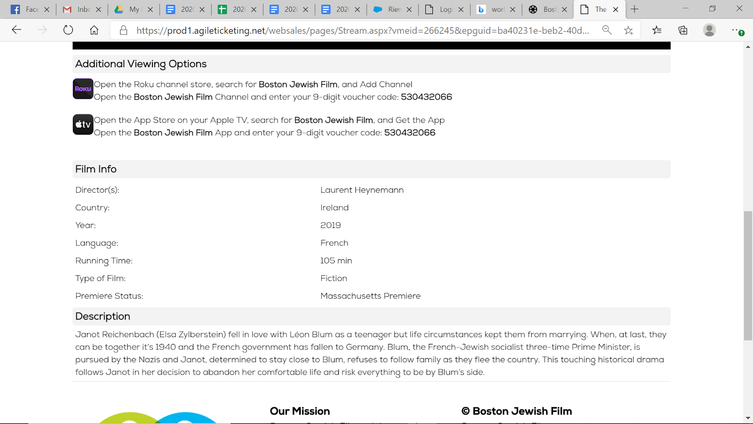Click the Apple TV icon
Image resolution: width=753 pixels, height=424 pixels.
pyautogui.click(x=83, y=124)
